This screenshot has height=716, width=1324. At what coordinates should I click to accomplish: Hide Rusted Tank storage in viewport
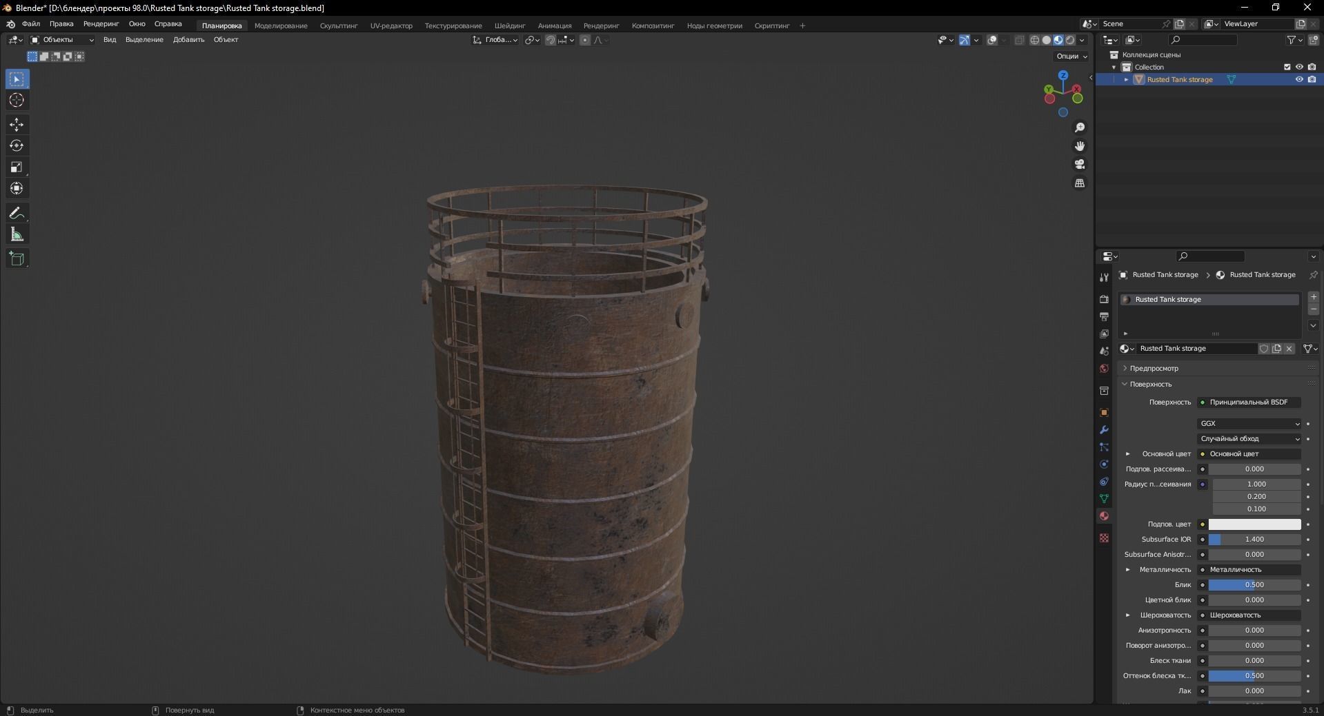coord(1299,79)
